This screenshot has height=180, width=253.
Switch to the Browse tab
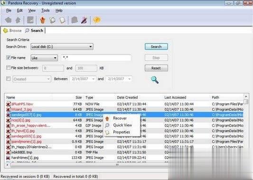[x=13, y=30]
